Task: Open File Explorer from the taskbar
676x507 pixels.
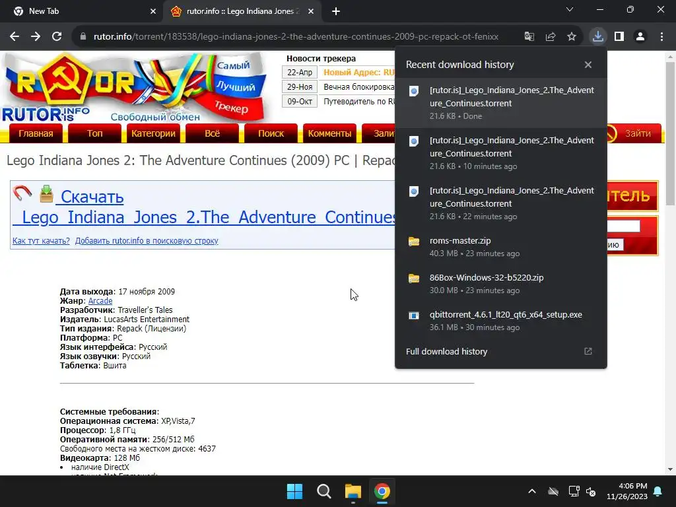Action: pyautogui.click(x=353, y=491)
